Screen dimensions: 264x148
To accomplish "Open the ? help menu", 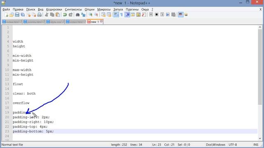I will click(152, 9).
